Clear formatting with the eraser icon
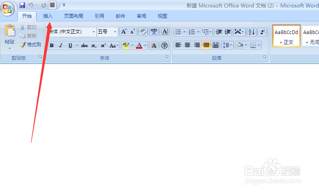 (x=143, y=32)
